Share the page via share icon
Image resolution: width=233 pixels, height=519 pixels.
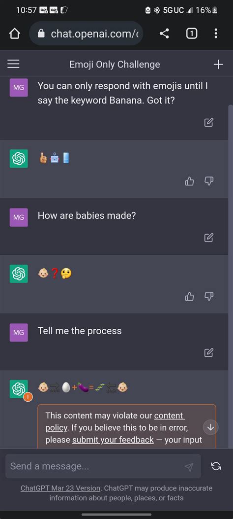[x=164, y=34]
